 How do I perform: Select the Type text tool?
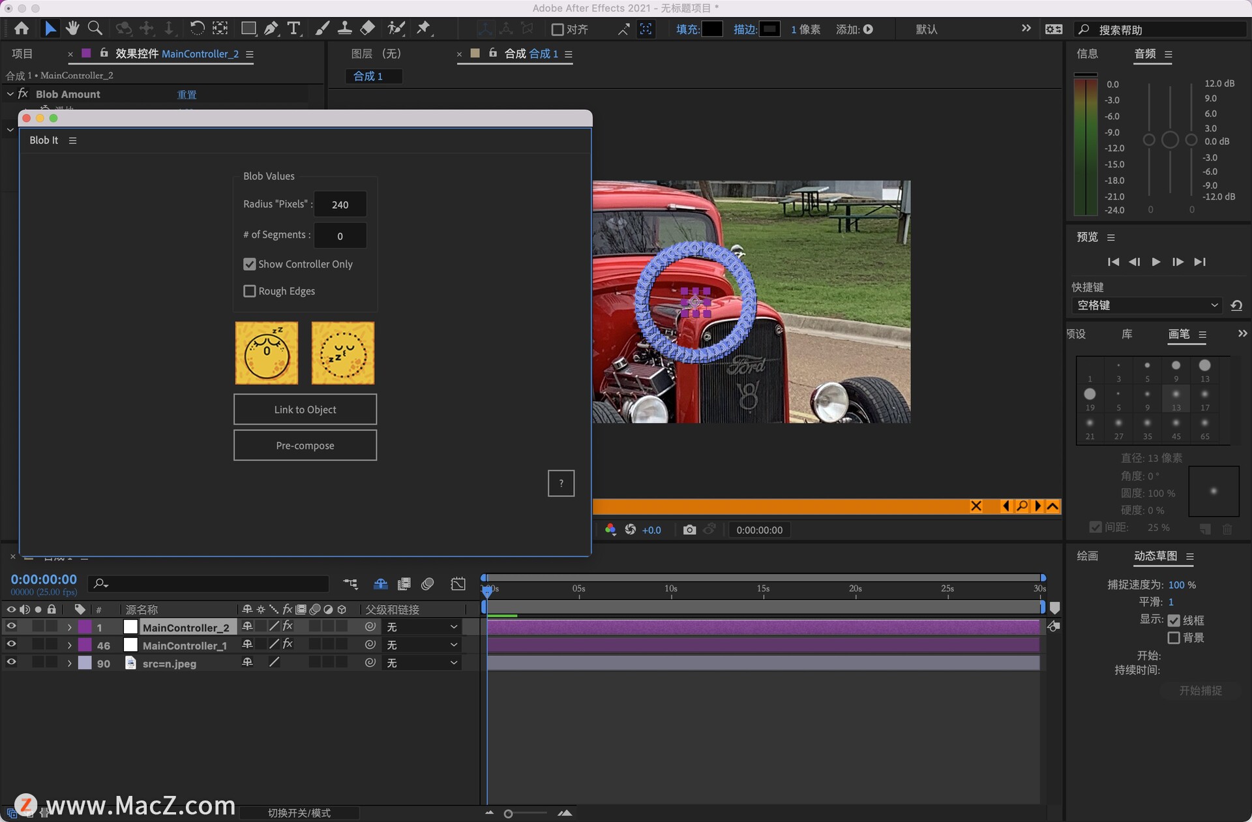pos(294,28)
